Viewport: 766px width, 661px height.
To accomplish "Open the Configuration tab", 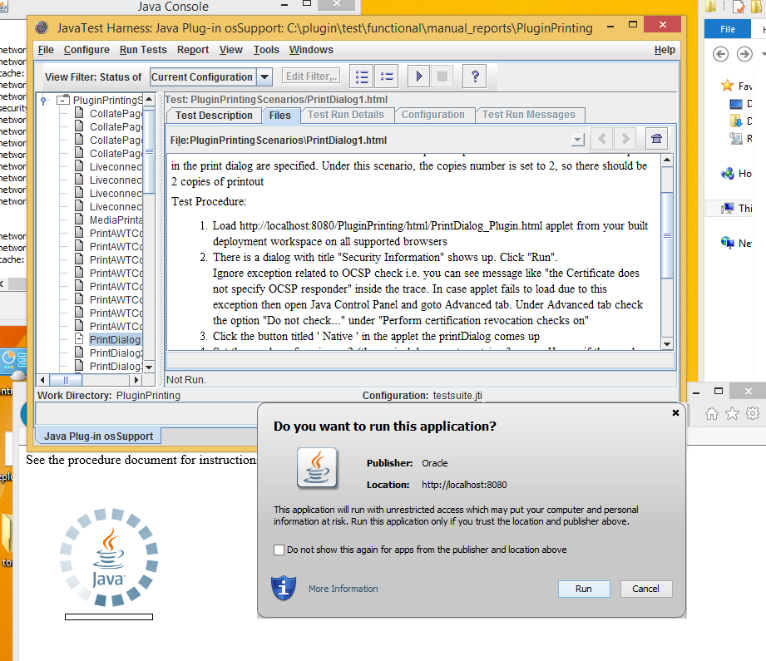I will point(433,115).
